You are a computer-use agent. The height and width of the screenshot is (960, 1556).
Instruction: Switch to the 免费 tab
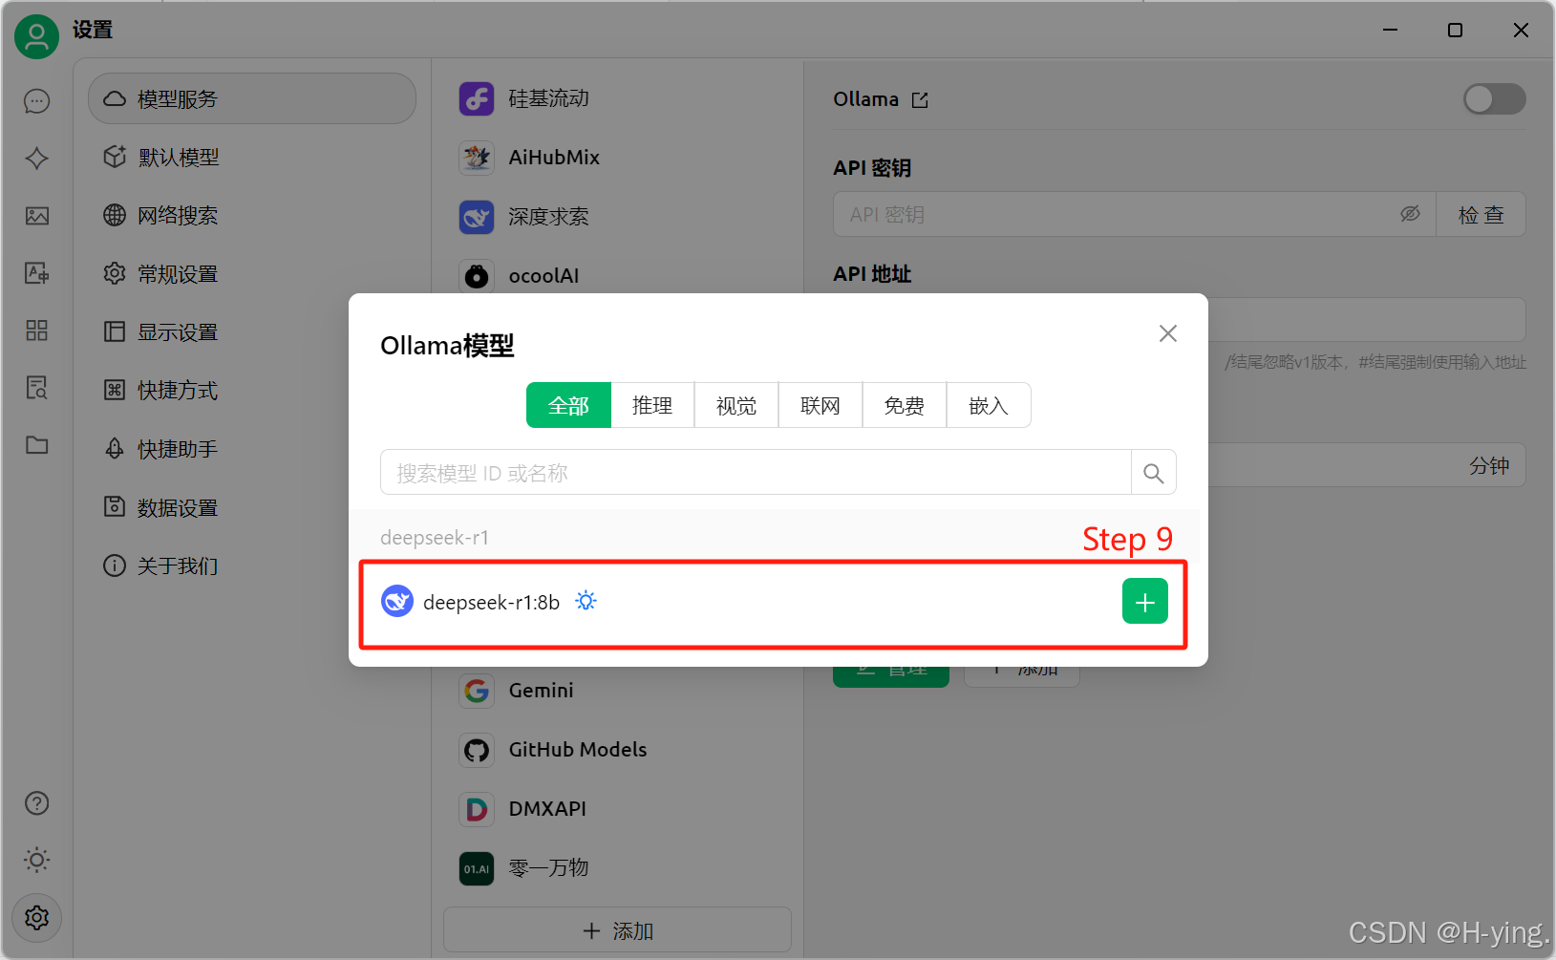905,406
